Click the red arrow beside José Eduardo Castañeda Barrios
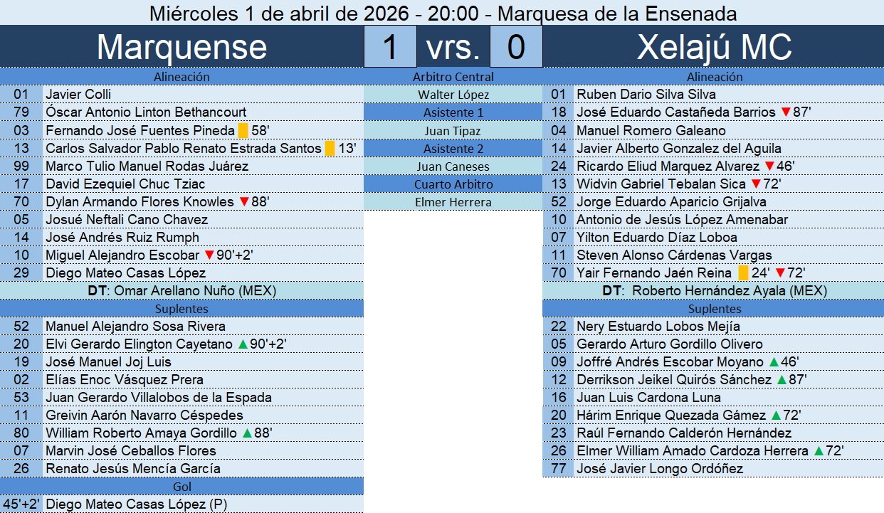This screenshot has width=884, height=513. pyautogui.click(x=786, y=112)
